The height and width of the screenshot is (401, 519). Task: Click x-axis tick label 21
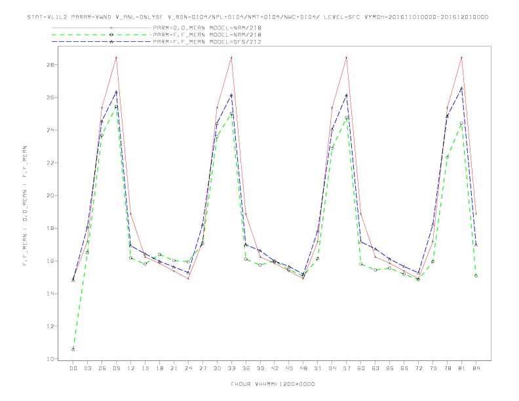tap(174, 368)
